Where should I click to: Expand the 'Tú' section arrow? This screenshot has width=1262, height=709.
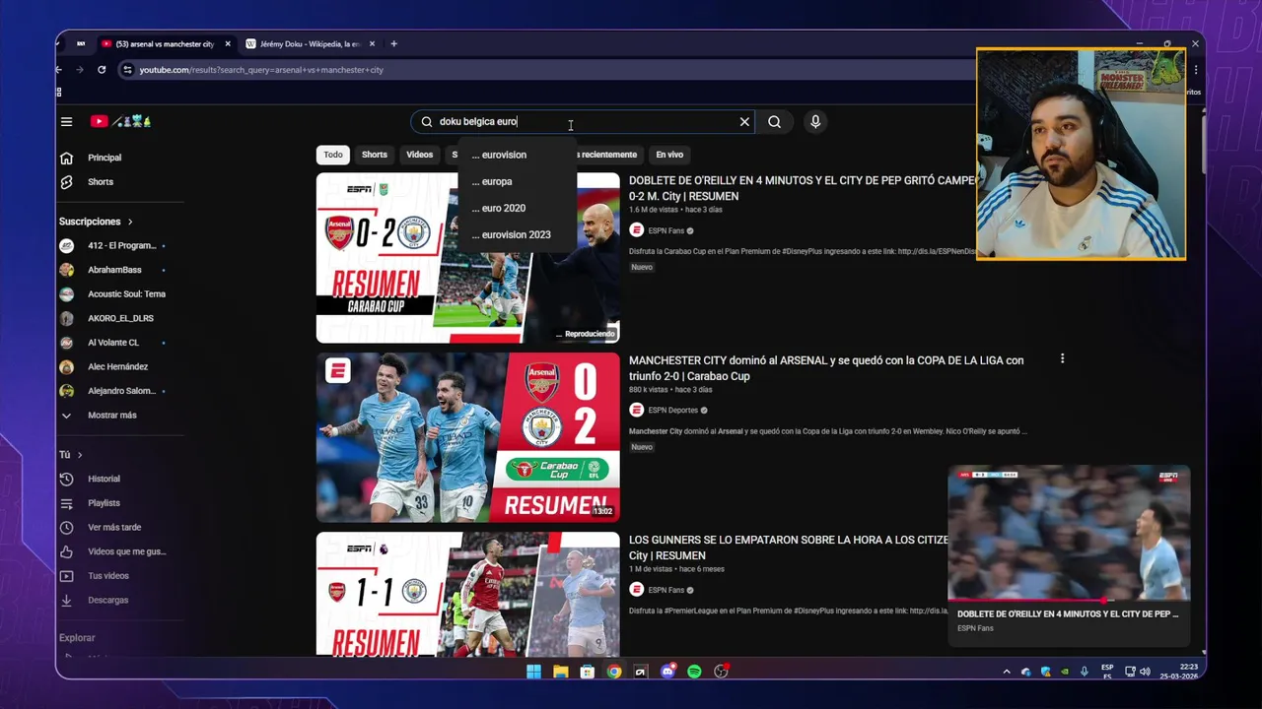[x=80, y=455]
